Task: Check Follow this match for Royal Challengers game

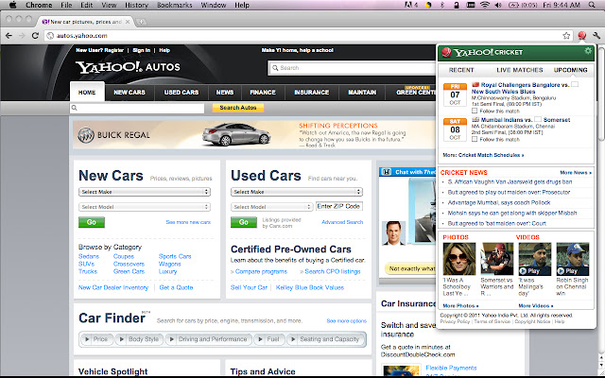Action: pos(474,111)
